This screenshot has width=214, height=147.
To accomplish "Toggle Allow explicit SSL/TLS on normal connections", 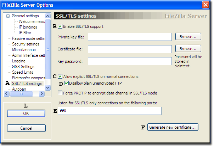I will point(60,76).
